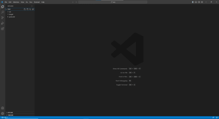The image size is (219, 119).
Task: Open the notifications bell in status bar
Action: tap(217, 118)
